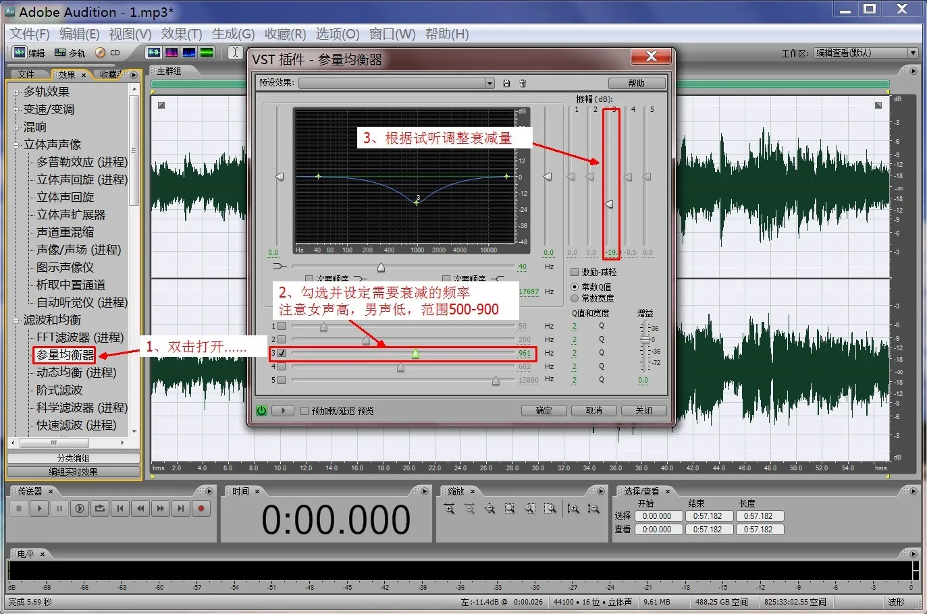Click the loop play transport button
Viewport: 927px width, 614px height.
[100, 509]
